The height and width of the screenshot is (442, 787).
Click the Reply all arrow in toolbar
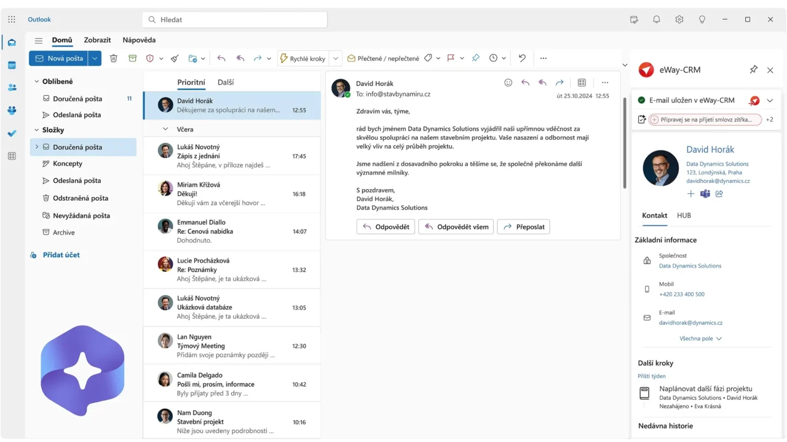click(240, 58)
